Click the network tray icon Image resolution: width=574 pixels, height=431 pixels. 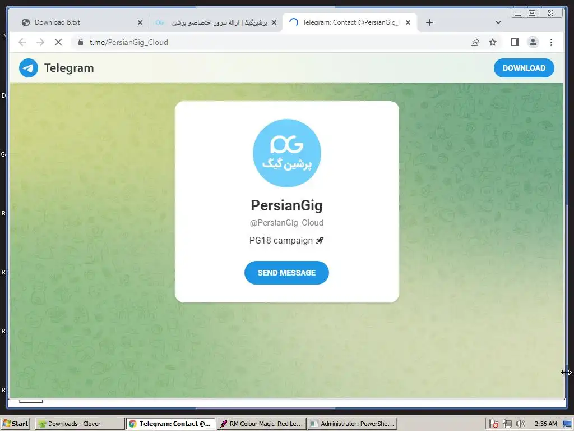[x=507, y=424]
